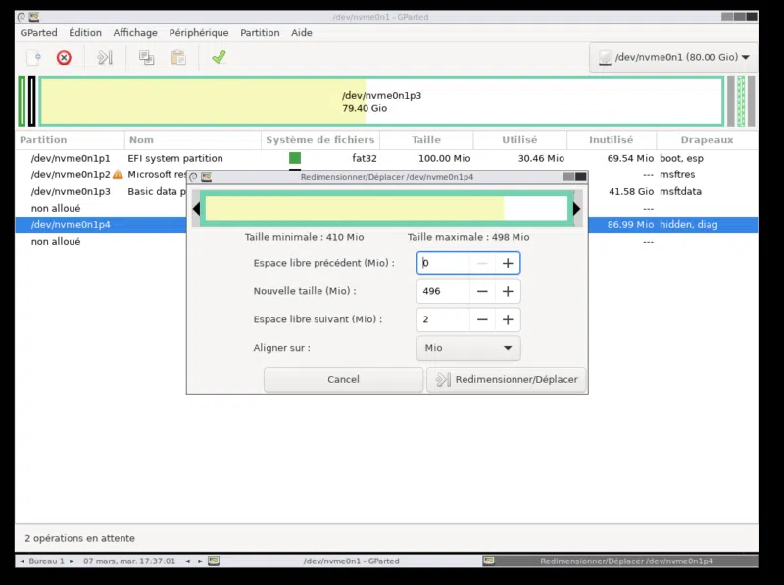
Task: Open the /dev/nvme0n1 device selector
Action: (673, 58)
